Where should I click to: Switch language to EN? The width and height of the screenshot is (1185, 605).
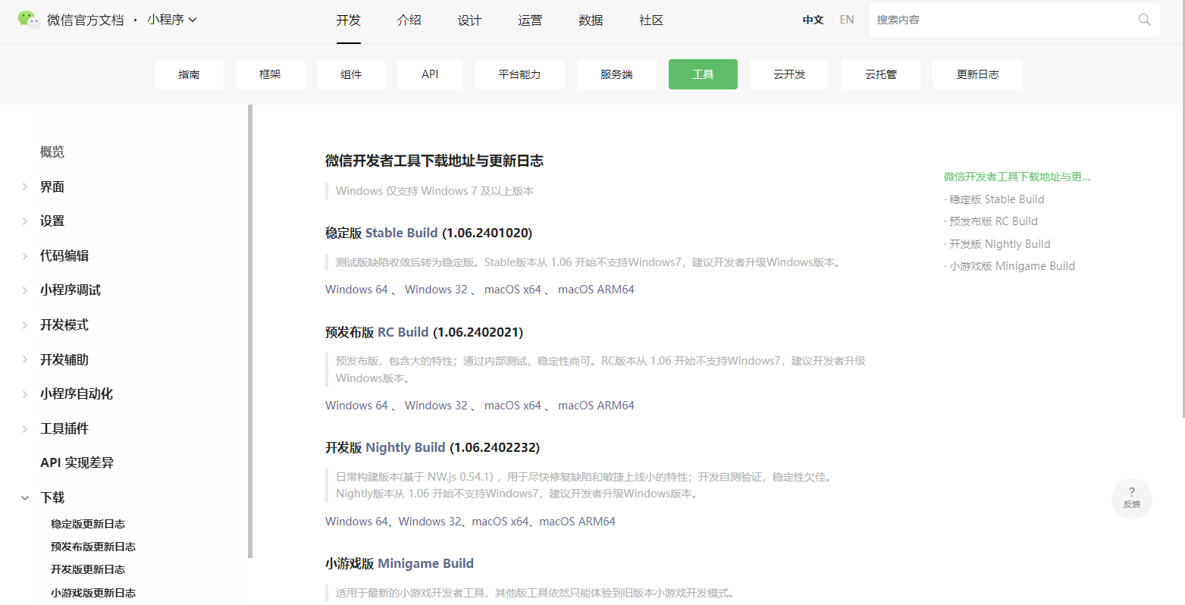(x=847, y=20)
